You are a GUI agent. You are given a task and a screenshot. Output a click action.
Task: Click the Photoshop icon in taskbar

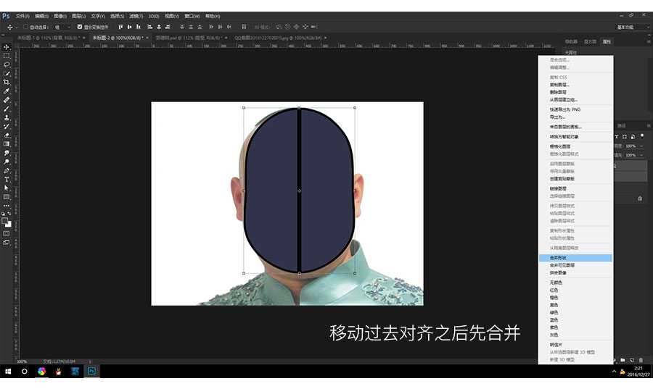point(92,371)
